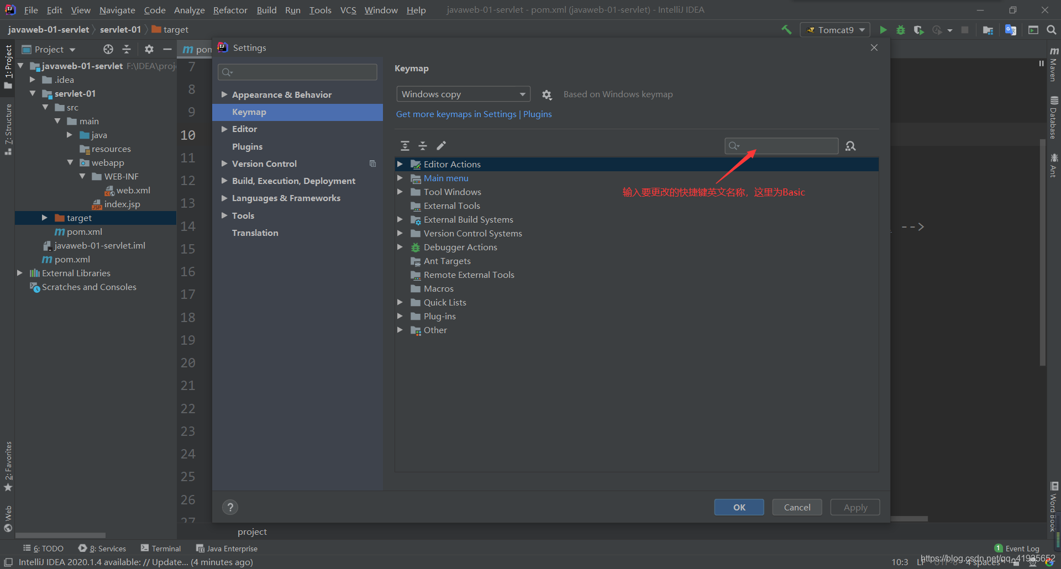The image size is (1061, 569).
Task: Expand all keymap actions icon
Action: coord(405,146)
